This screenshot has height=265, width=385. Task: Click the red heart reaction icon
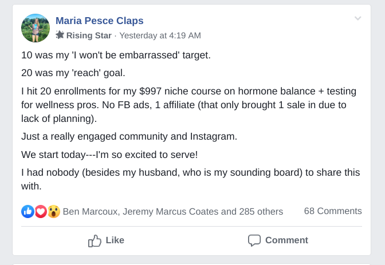41,211
